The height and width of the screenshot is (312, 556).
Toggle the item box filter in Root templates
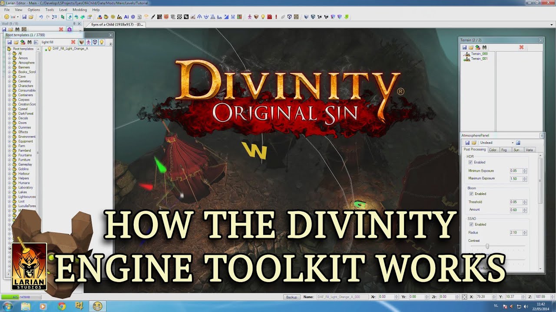pos(81,42)
